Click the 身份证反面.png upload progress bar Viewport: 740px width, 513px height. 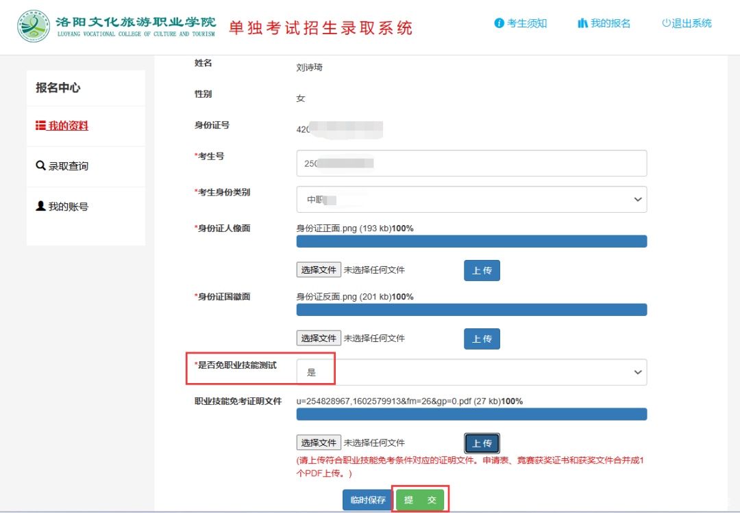coord(471,310)
